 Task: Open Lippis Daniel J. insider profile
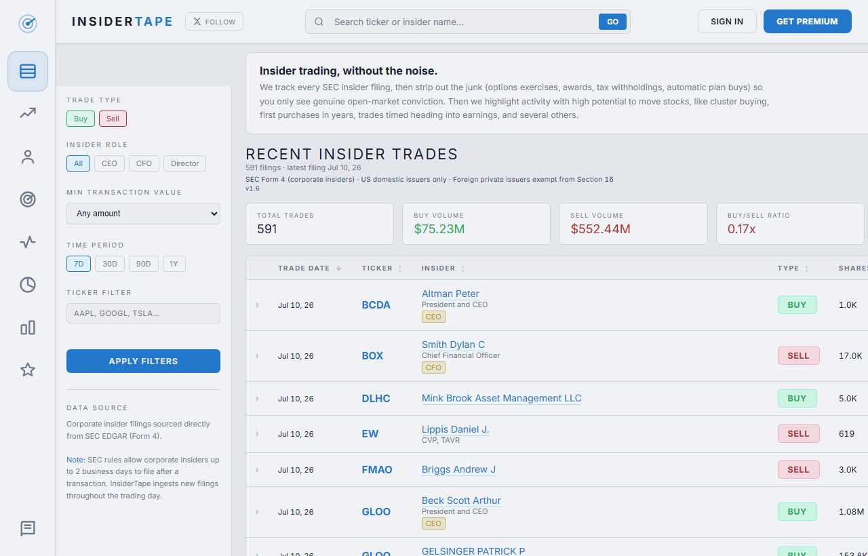click(x=455, y=429)
